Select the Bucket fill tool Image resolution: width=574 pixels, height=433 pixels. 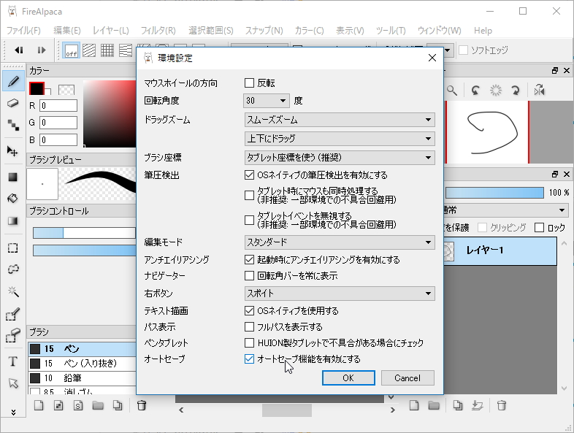[x=13, y=199]
